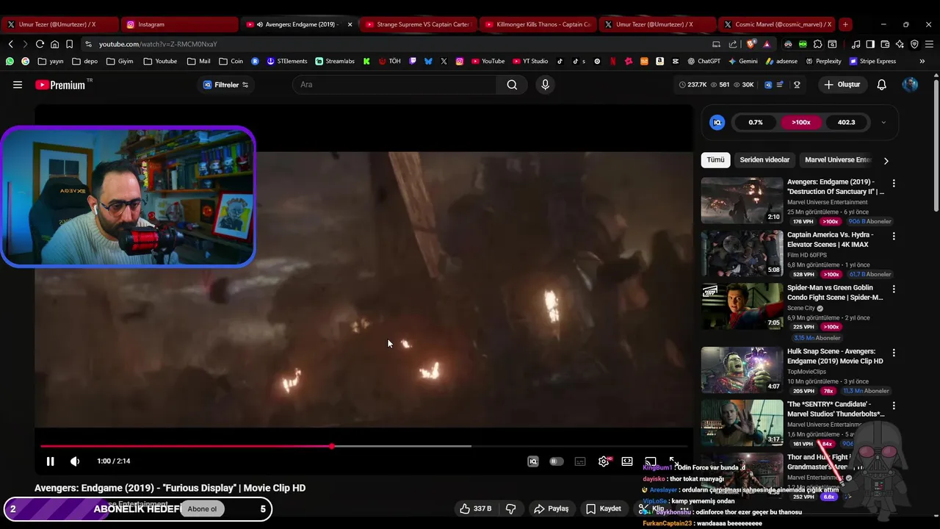940x529 pixels.
Task: Mute the video with the volume icon
Action: click(x=75, y=461)
